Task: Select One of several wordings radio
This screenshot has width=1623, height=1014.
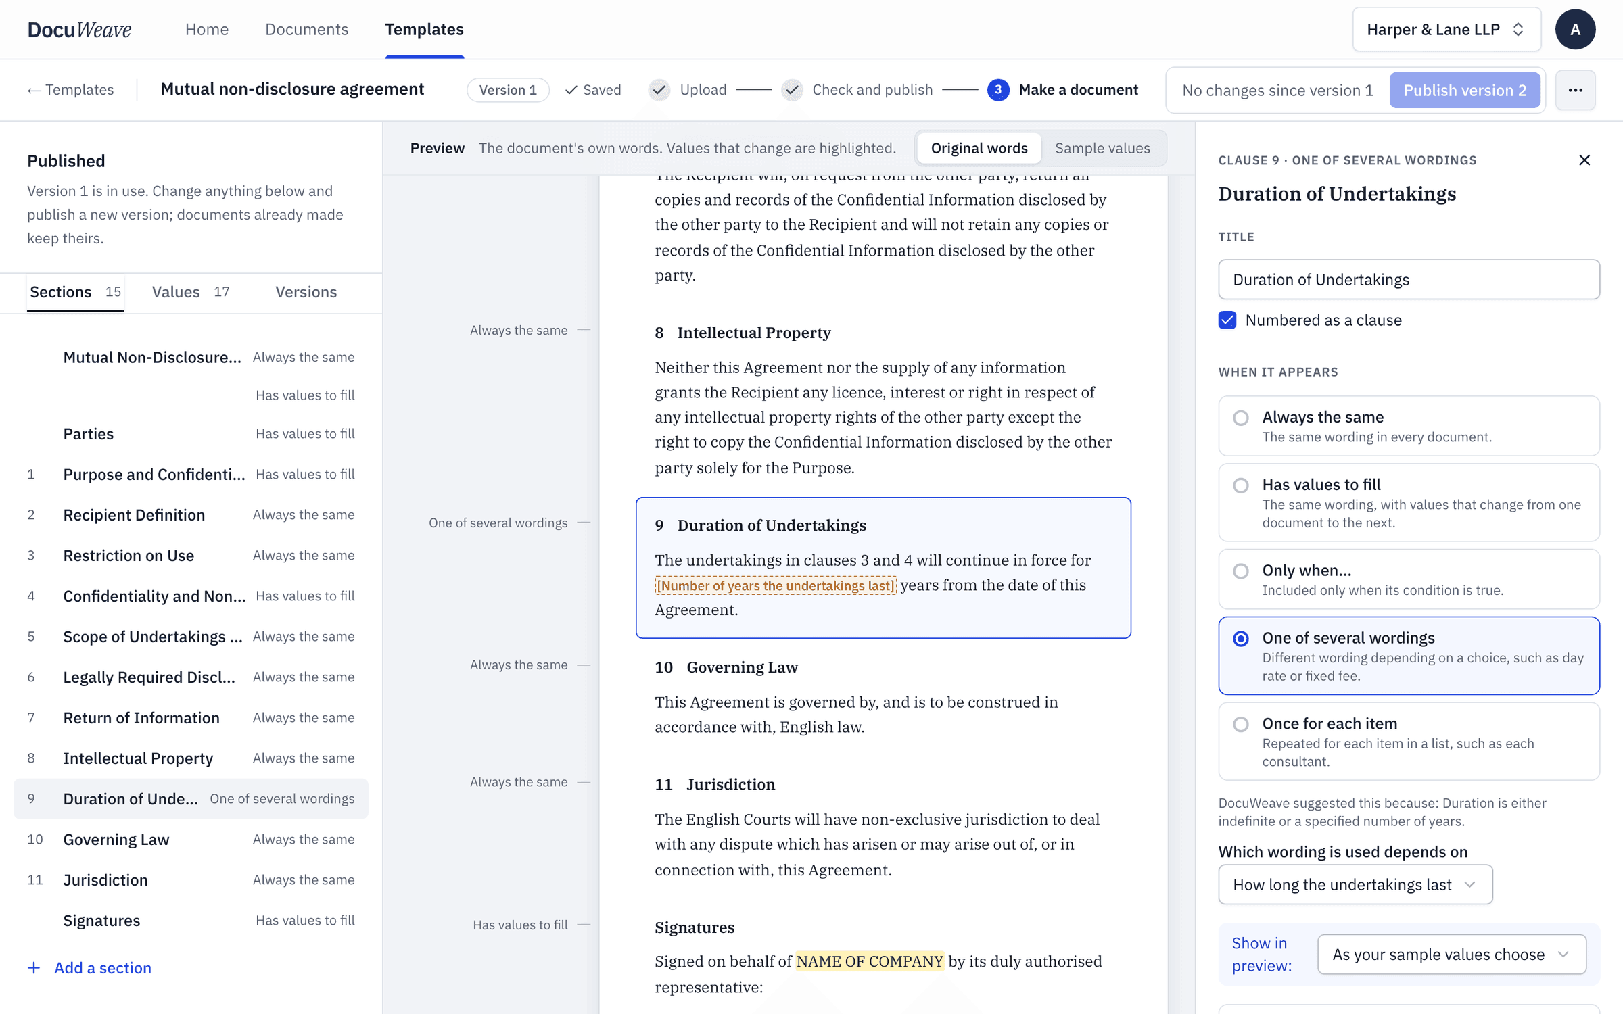Action: click(1241, 638)
